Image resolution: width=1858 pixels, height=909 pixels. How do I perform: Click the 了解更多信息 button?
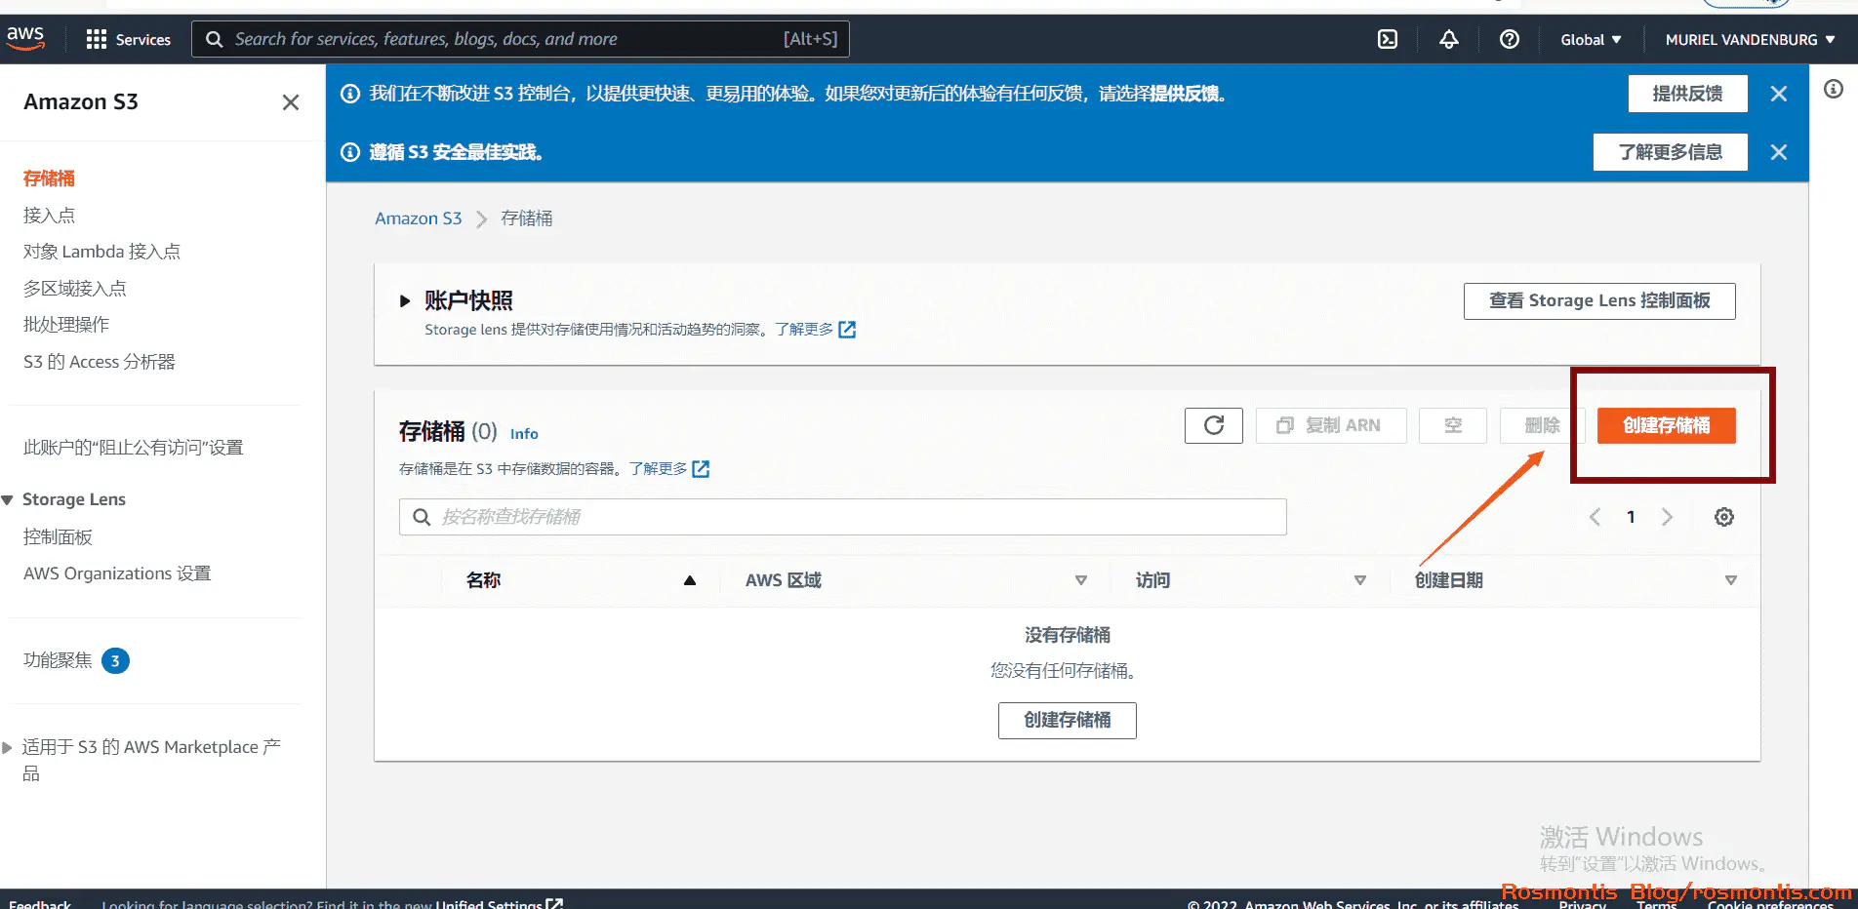1670,152
